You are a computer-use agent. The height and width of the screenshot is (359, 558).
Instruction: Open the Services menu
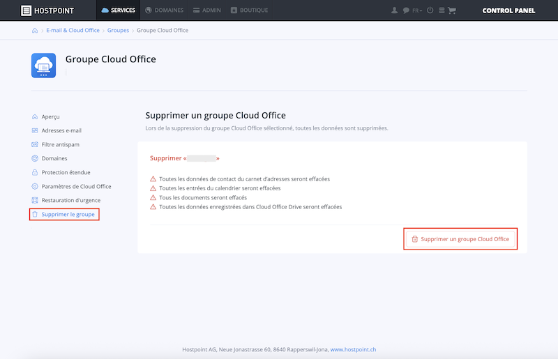coord(119,10)
